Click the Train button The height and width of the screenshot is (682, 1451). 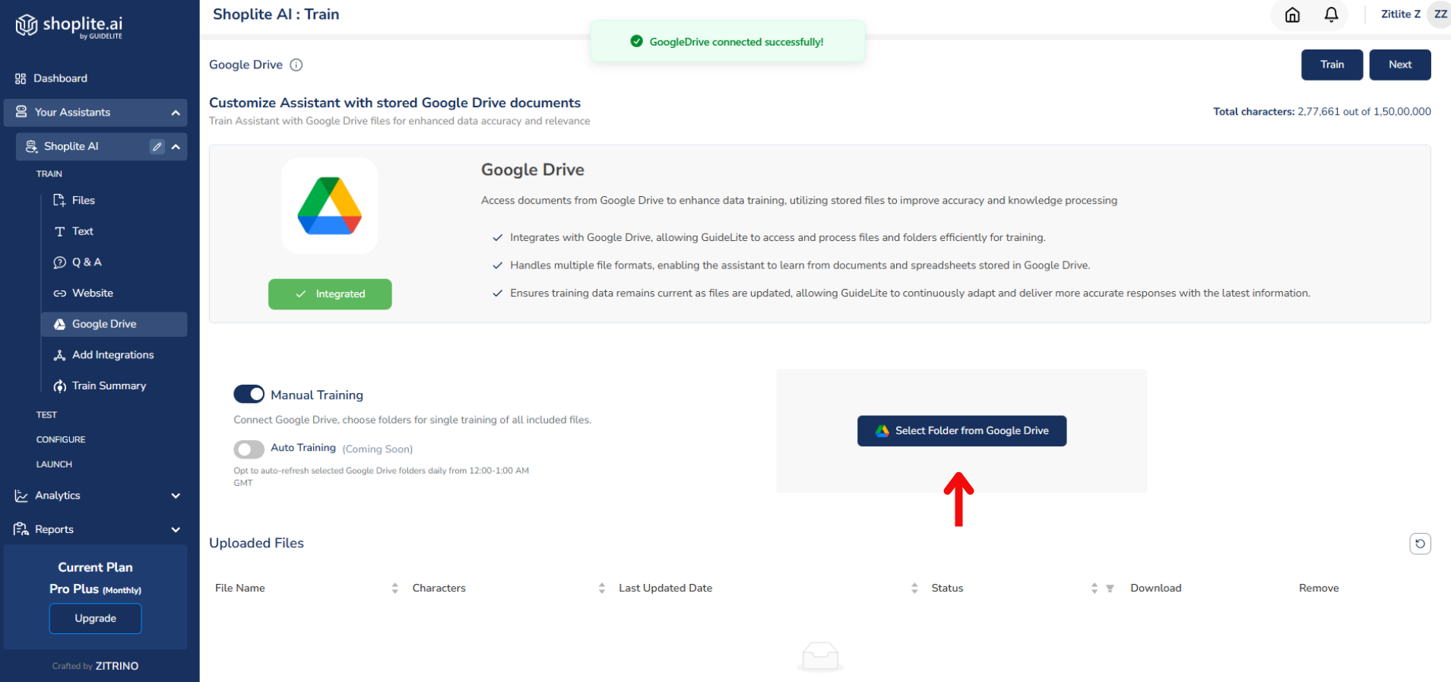[x=1332, y=65]
